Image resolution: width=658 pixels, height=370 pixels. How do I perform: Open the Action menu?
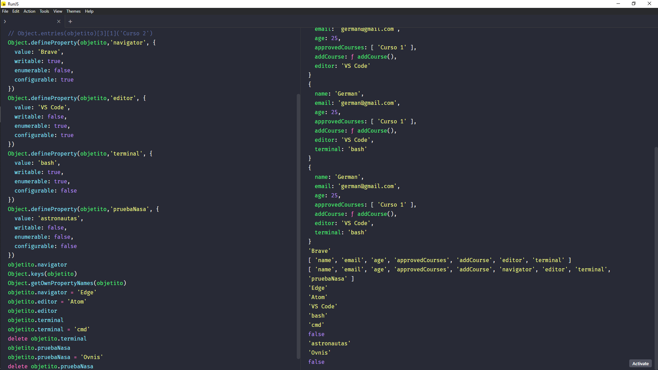[x=29, y=11]
